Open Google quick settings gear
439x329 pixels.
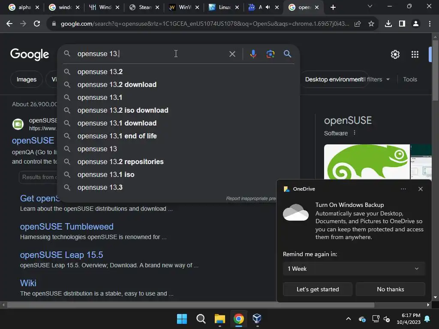pyautogui.click(x=395, y=54)
